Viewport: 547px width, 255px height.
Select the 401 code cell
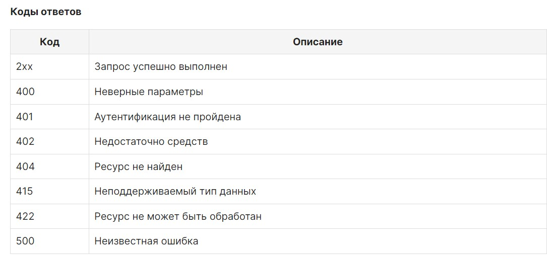click(49, 117)
